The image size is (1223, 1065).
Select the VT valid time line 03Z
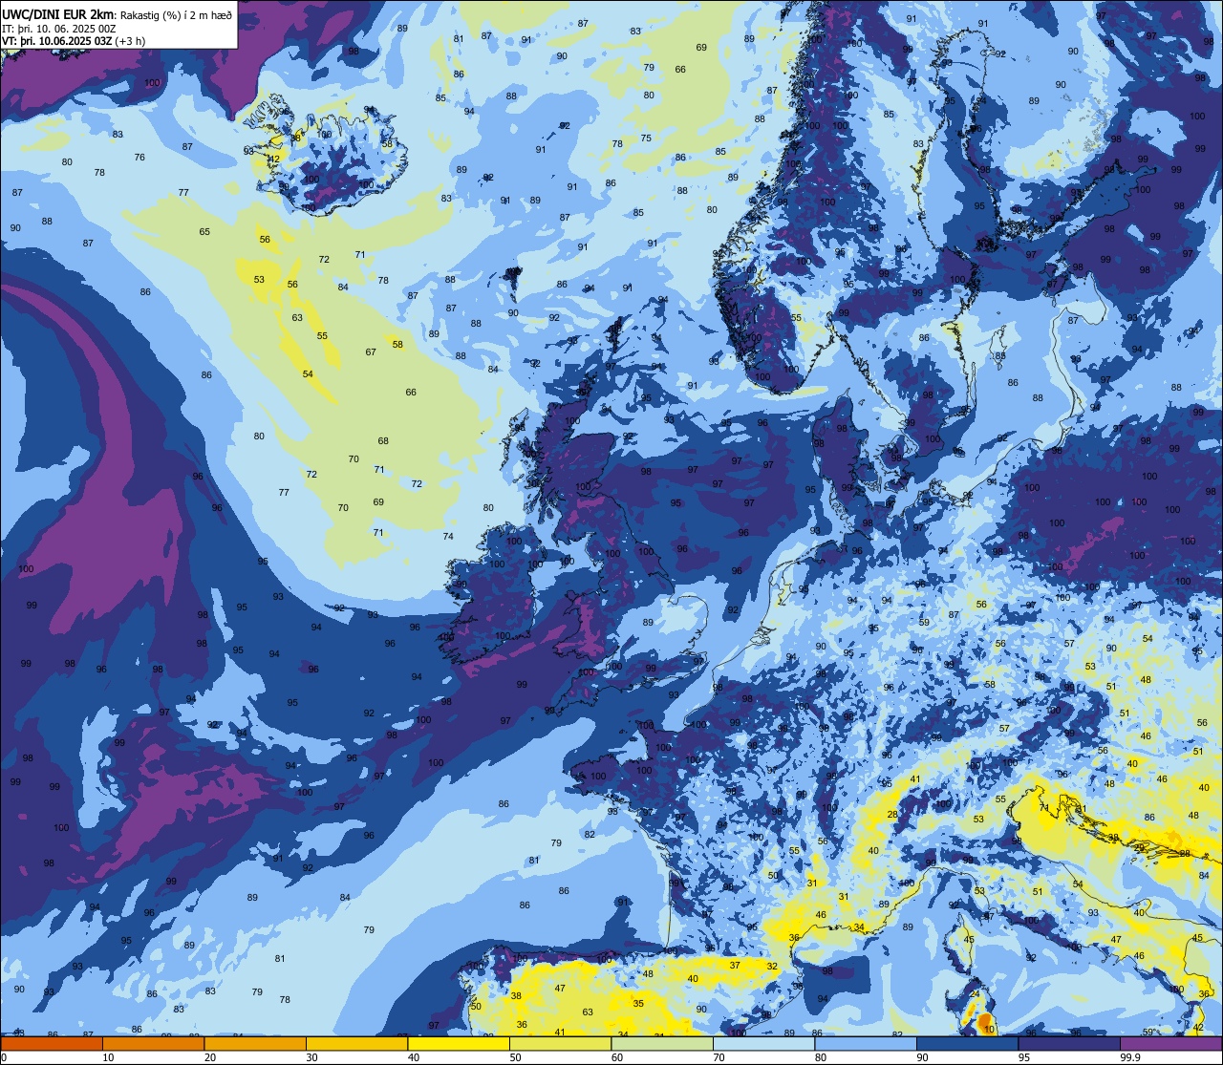click(74, 40)
